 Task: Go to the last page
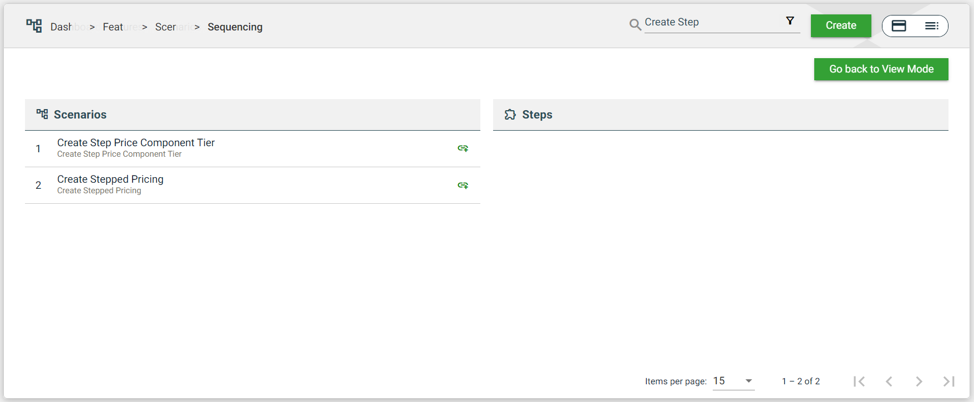(x=948, y=381)
